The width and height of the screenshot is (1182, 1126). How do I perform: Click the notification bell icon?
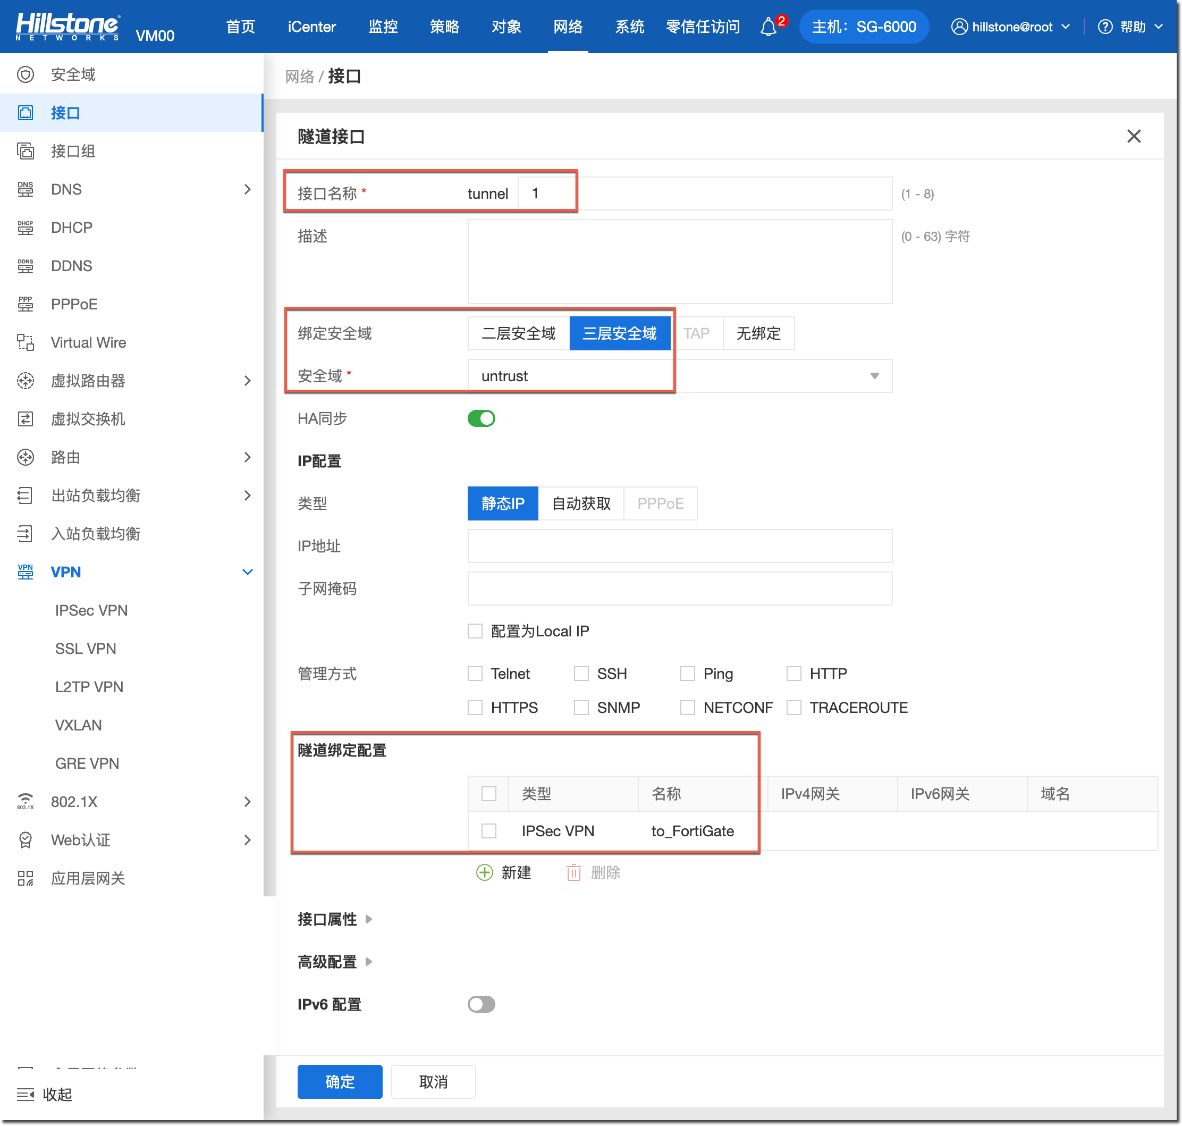pos(768,27)
